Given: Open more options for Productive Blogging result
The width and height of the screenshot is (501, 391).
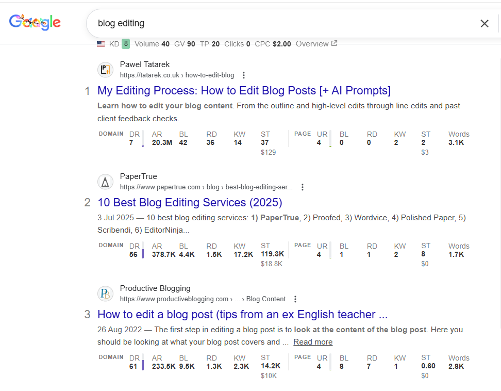Looking at the screenshot, I should [295, 299].
